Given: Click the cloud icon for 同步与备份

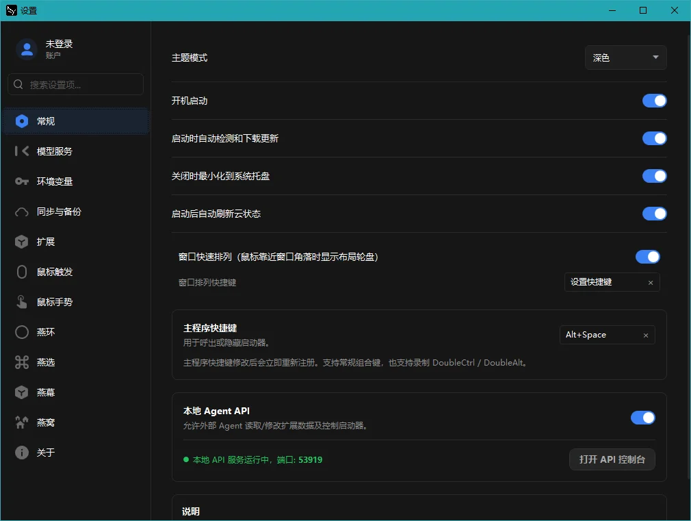Looking at the screenshot, I should pos(22,212).
